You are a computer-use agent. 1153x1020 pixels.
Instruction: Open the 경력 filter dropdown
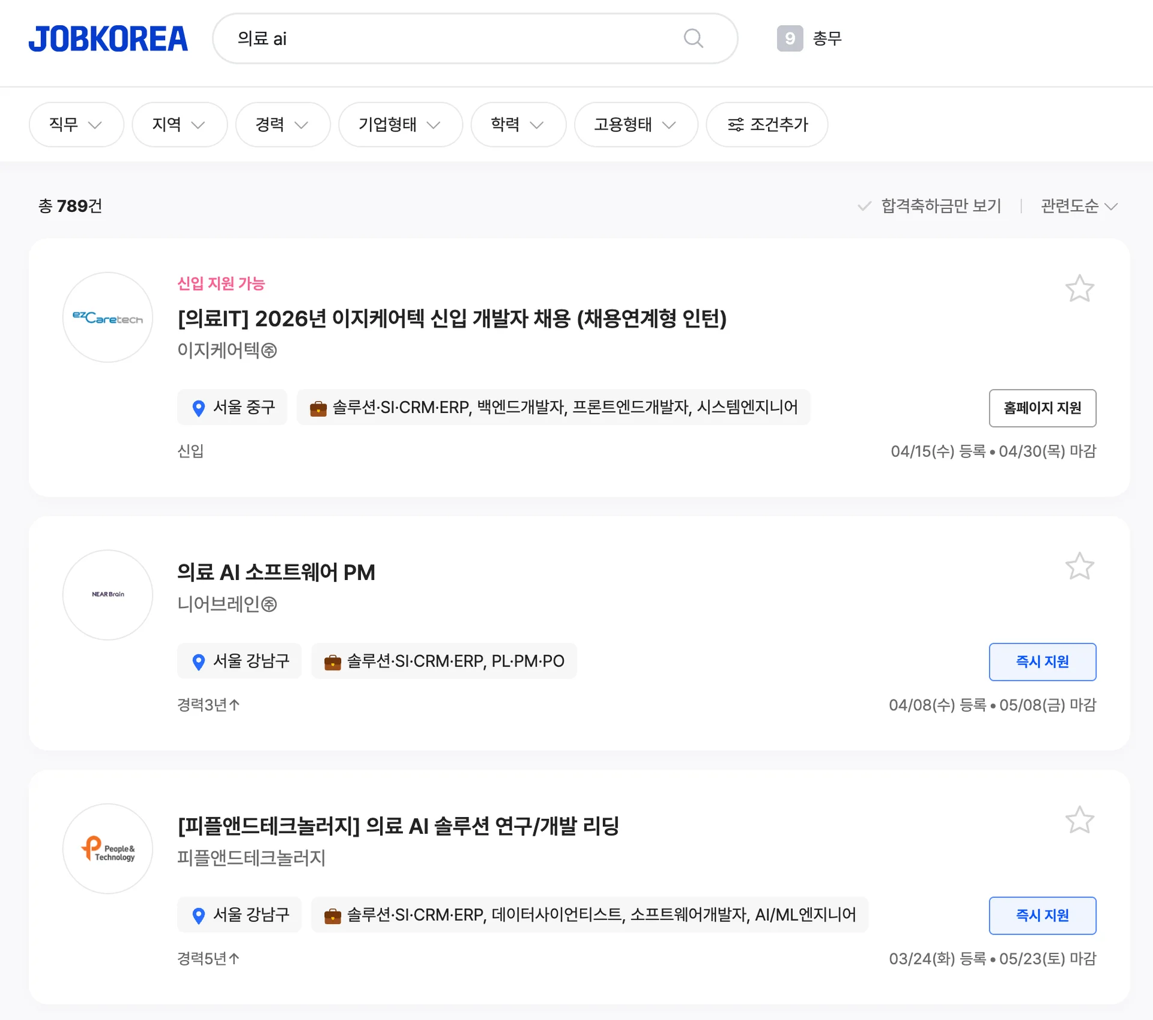click(x=283, y=124)
